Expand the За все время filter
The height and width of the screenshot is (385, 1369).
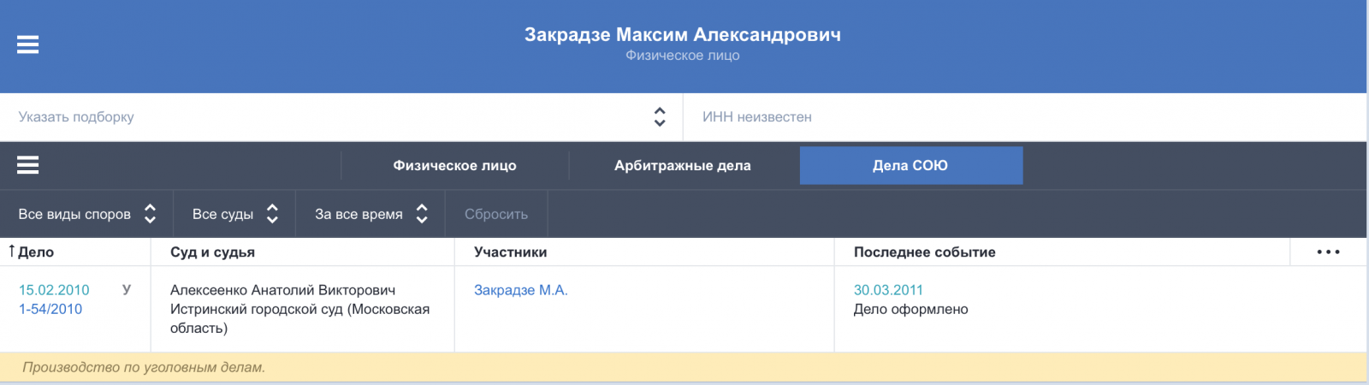point(370,214)
